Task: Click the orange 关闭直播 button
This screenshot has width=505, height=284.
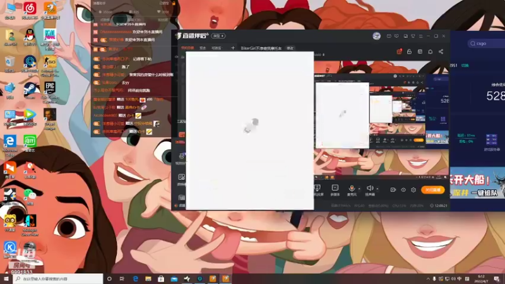Action: coord(433,190)
